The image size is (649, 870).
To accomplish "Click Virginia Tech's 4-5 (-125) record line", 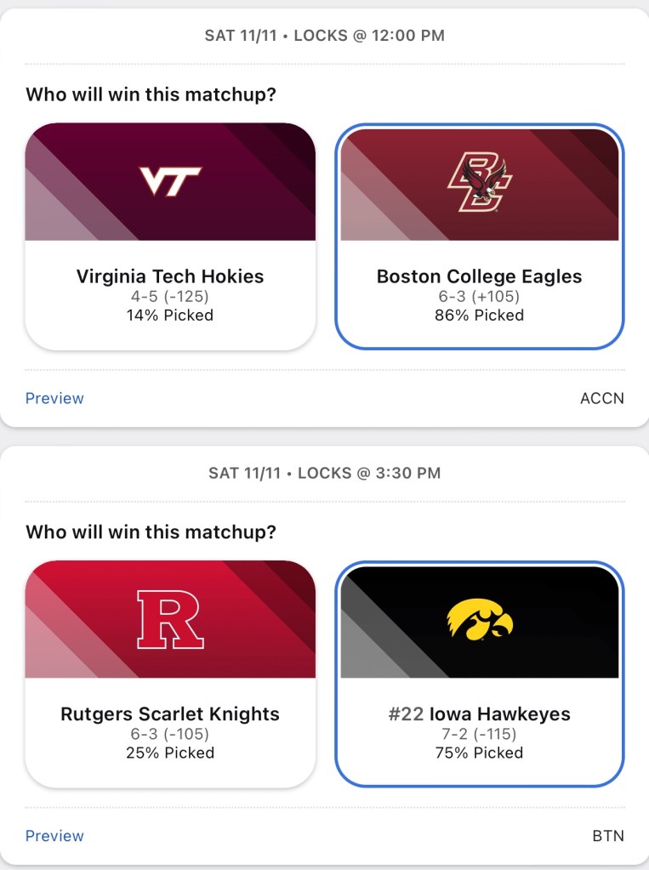I will click(170, 297).
